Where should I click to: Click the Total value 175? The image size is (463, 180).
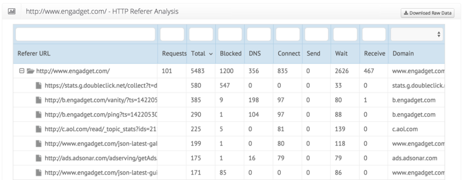(x=196, y=158)
